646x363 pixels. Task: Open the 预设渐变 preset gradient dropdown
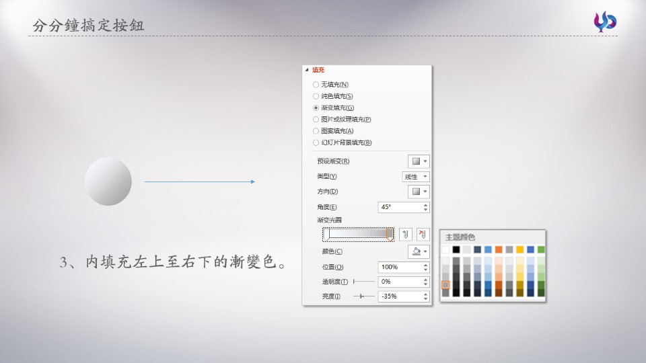[x=419, y=161]
